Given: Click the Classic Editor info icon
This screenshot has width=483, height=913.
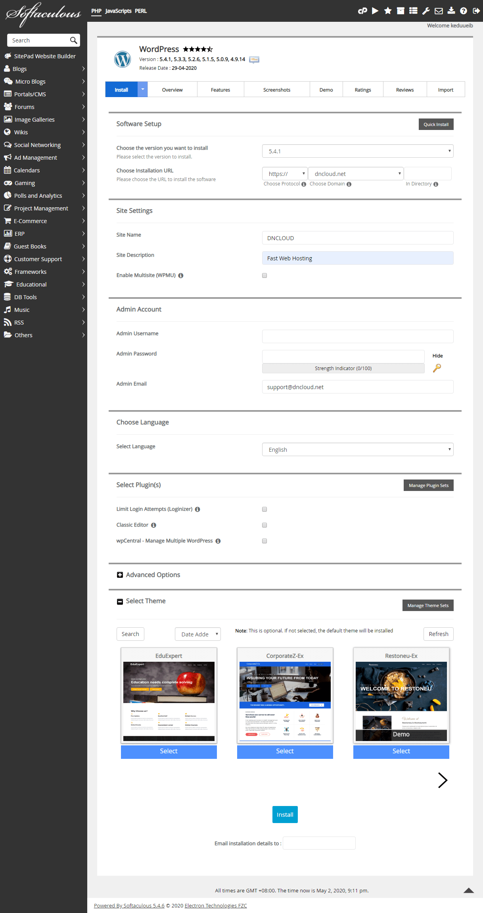Looking at the screenshot, I should [153, 525].
